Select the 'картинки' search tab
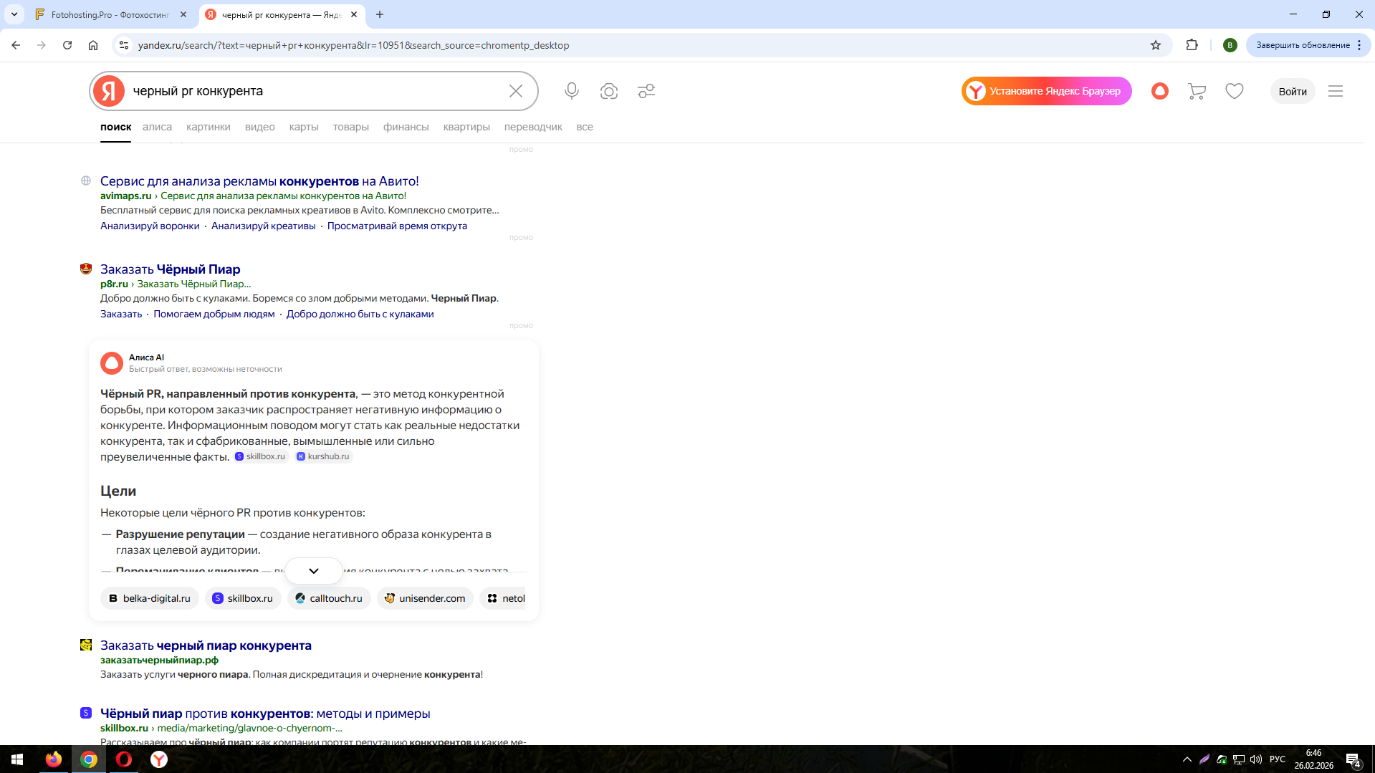The width and height of the screenshot is (1375, 773). [x=209, y=127]
